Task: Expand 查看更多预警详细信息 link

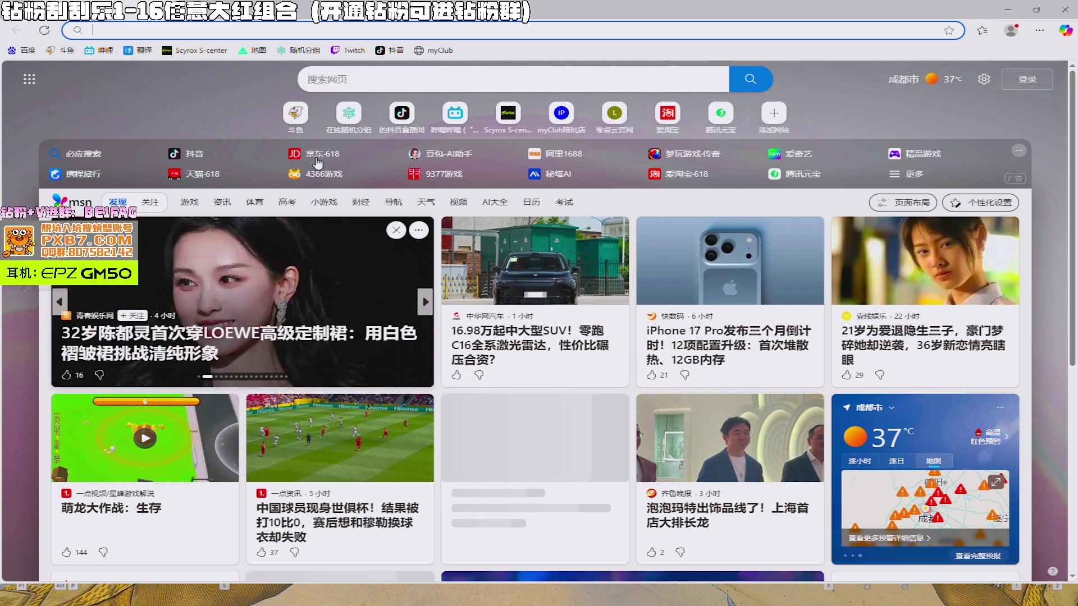Action: click(889, 538)
